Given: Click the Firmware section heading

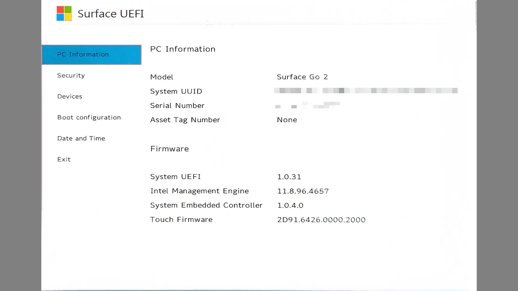Looking at the screenshot, I should tap(170, 149).
